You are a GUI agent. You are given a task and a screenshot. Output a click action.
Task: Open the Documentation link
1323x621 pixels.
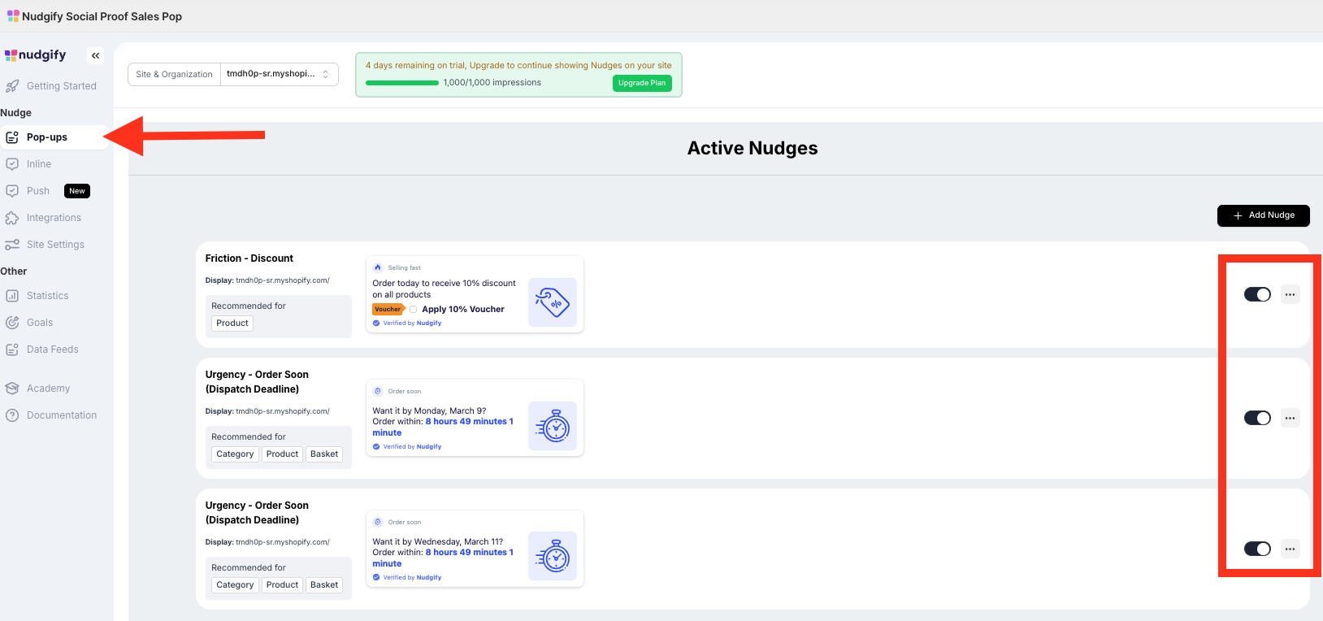62,415
